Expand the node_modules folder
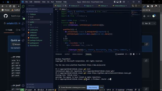The height and width of the screenshot is (91, 162). (39, 19)
